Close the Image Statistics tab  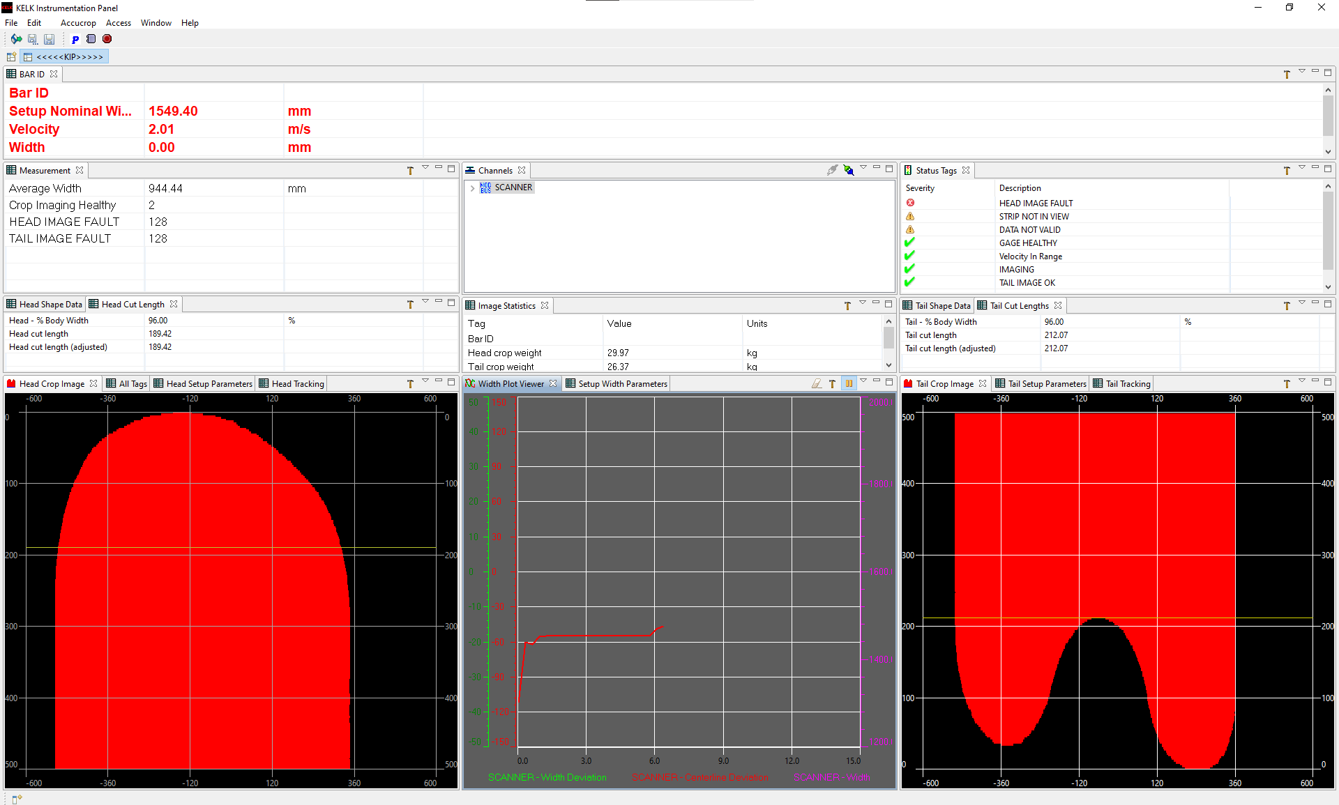click(545, 305)
